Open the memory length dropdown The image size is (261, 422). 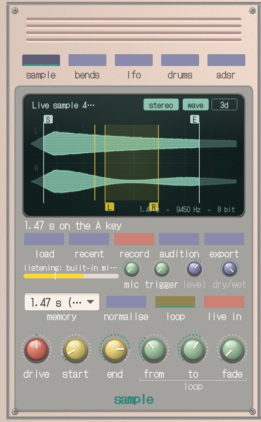(62, 302)
